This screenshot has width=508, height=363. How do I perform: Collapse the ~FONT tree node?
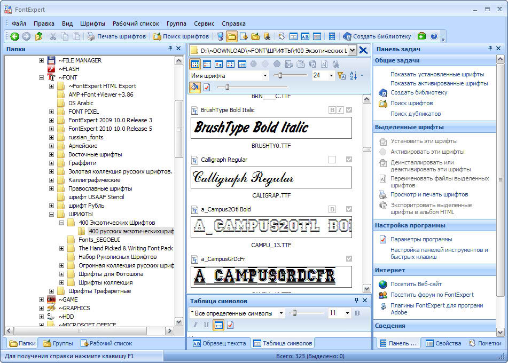pos(41,77)
